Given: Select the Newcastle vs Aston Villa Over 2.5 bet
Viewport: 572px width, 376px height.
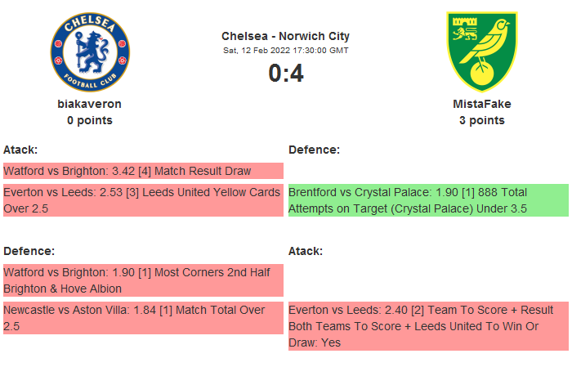Looking at the screenshot, I should click(143, 318).
